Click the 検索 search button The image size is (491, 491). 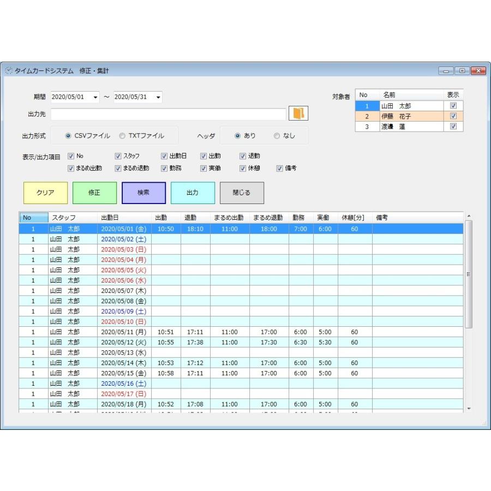[x=143, y=193]
